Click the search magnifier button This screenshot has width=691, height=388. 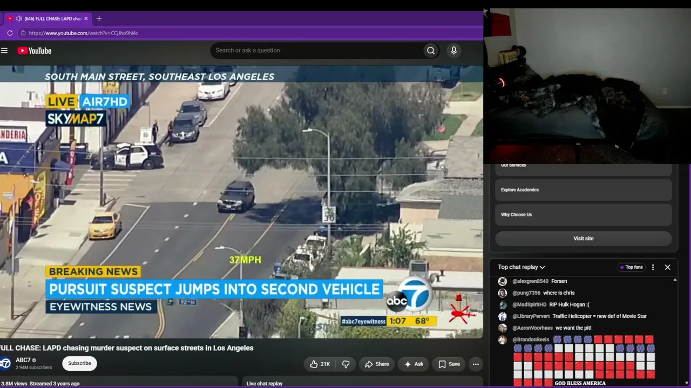[431, 51]
